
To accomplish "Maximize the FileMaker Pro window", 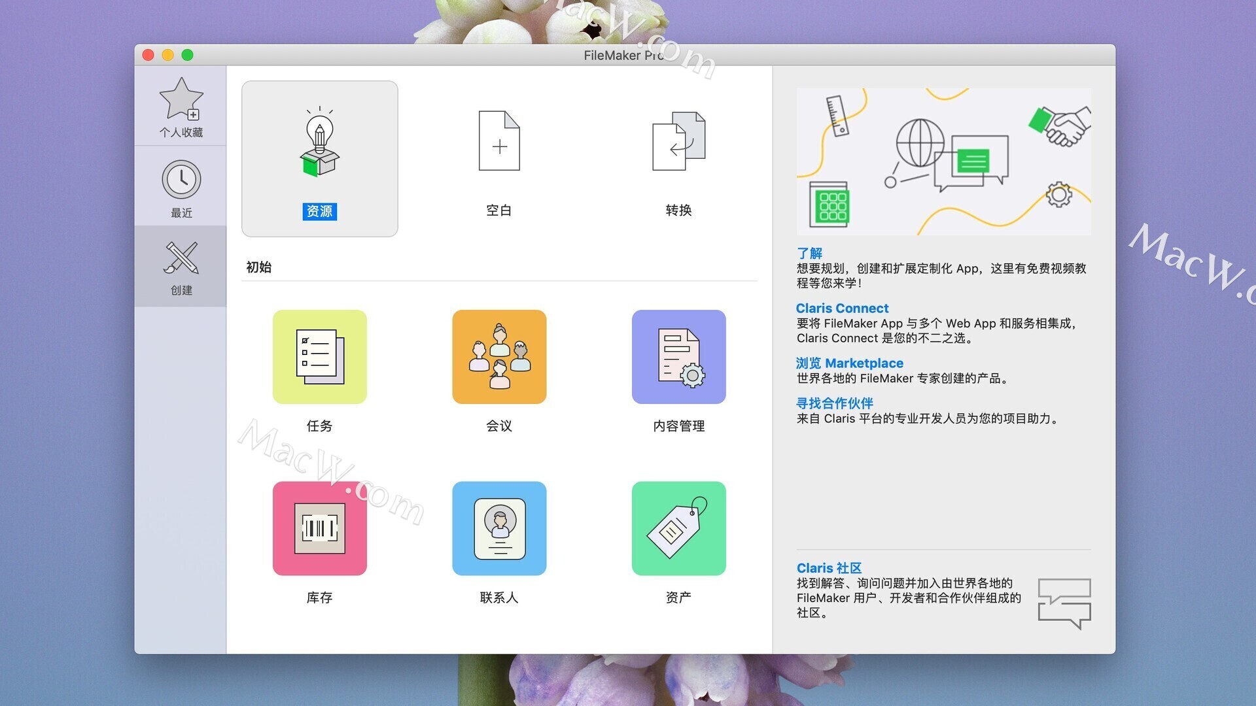I will [188, 55].
